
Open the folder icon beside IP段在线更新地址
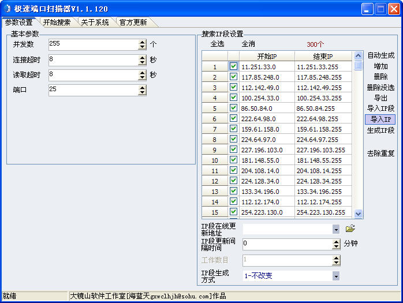point(350,229)
